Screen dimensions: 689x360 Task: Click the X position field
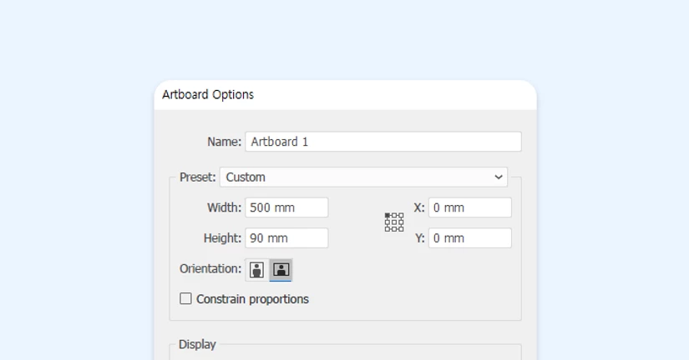click(x=469, y=207)
